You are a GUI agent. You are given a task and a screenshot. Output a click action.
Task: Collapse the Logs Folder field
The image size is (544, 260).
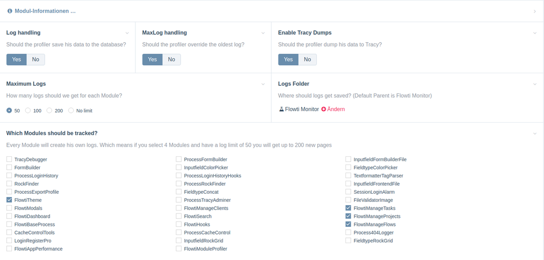click(535, 84)
